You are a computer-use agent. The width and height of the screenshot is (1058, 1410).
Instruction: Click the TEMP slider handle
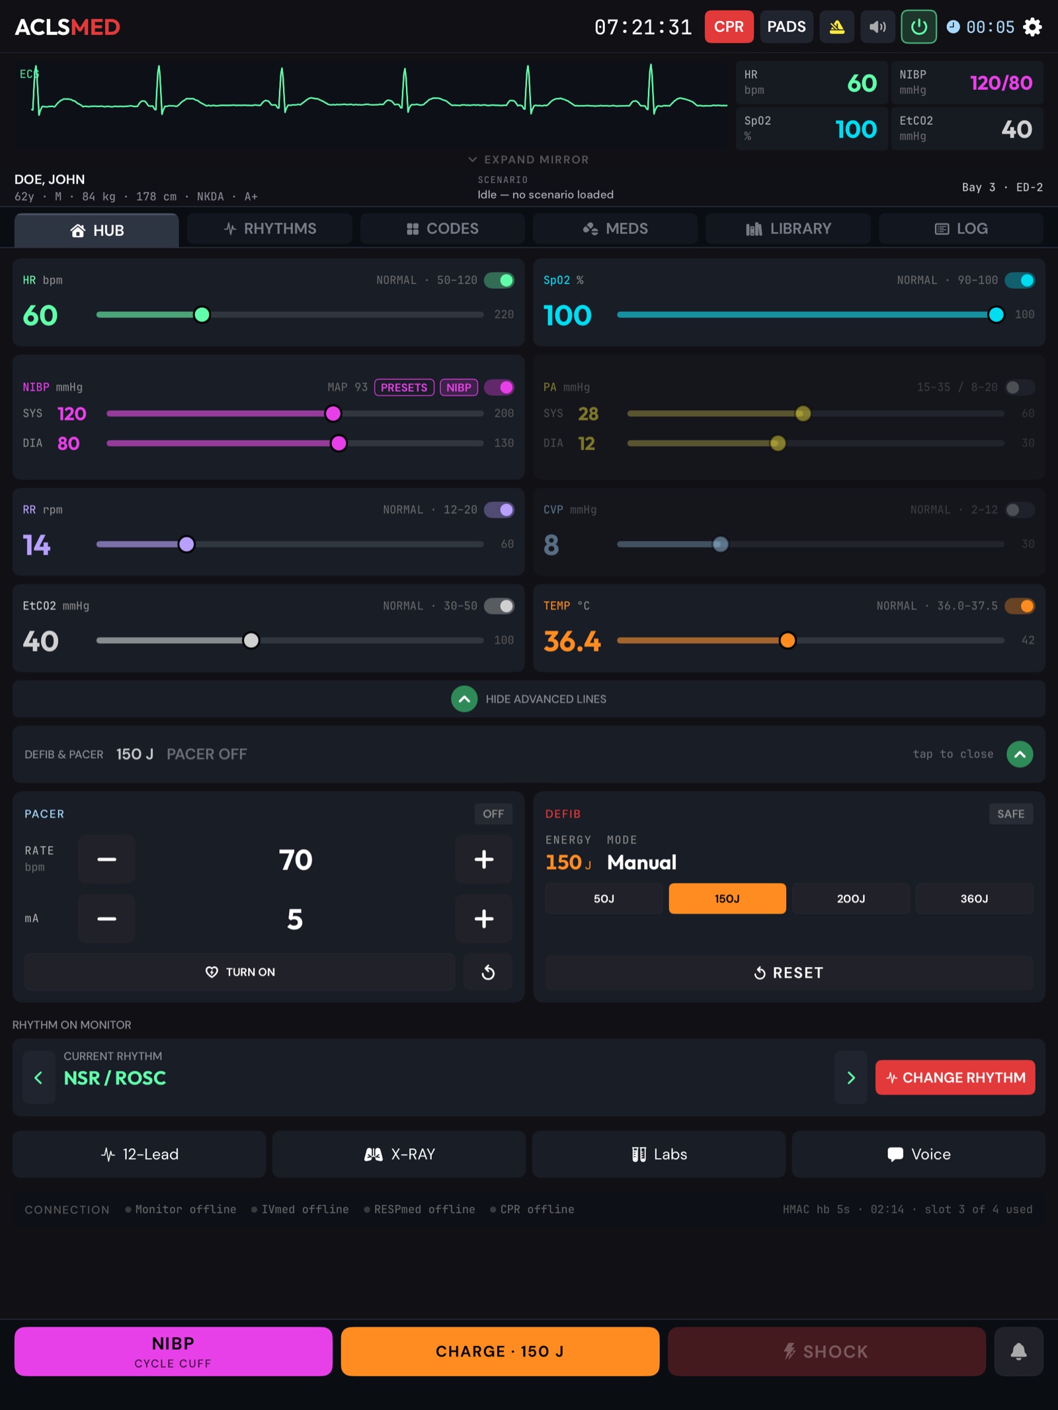point(788,641)
